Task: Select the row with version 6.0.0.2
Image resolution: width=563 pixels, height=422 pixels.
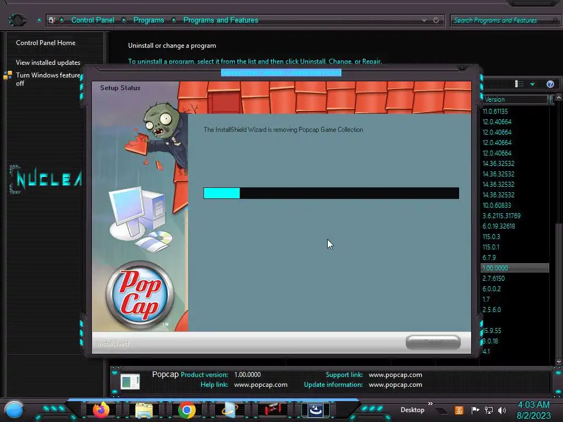Action: (x=515, y=288)
